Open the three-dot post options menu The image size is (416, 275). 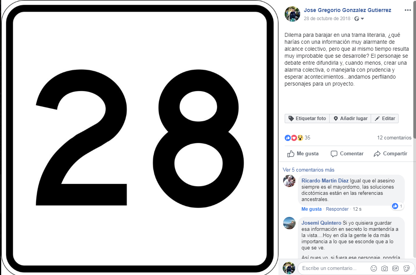tap(407, 10)
